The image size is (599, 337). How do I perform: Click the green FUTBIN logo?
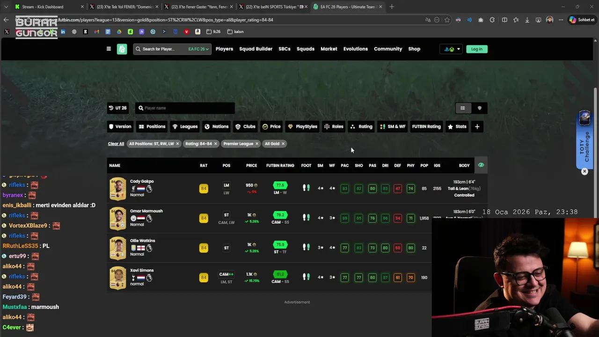tap(122, 49)
